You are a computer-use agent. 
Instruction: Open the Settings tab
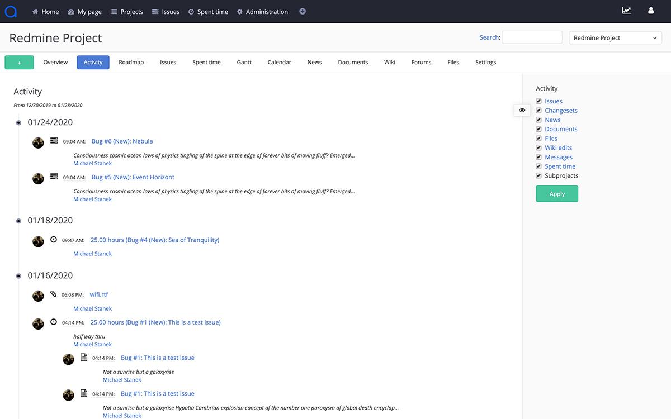coord(486,62)
